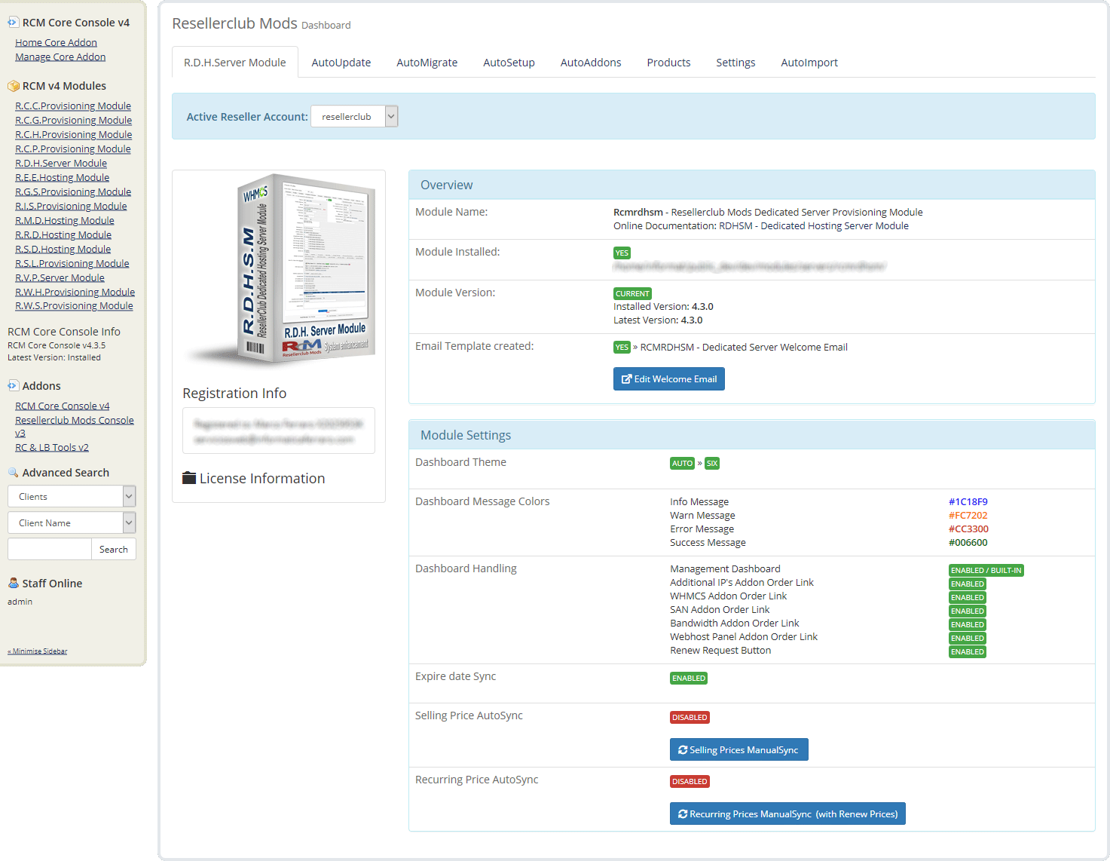Open the R.I.S.Provisioning Module link
Image resolution: width=1110 pixels, height=861 pixels.
click(x=71, y=207)
